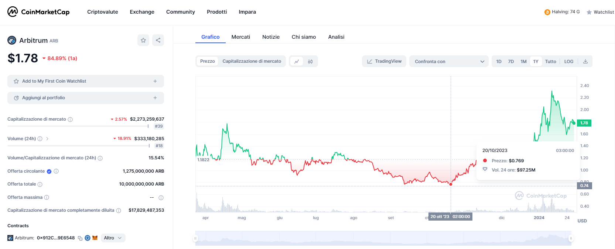Copy the Arbitrum contract address
The width and height of the screenshot is (615, 249).
pyautogui.click(x=80, y=238)
